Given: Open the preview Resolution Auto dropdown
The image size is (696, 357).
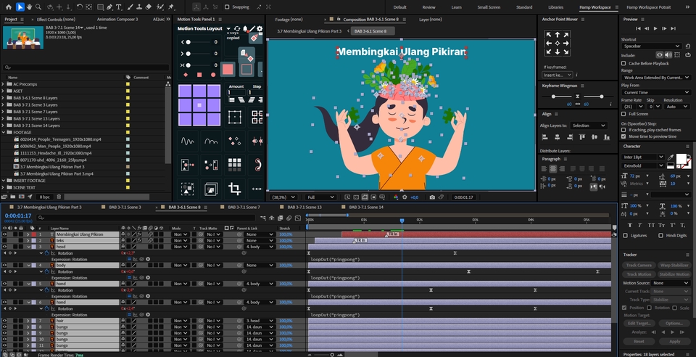Looking at the screenshot, I should coord(676,107).
